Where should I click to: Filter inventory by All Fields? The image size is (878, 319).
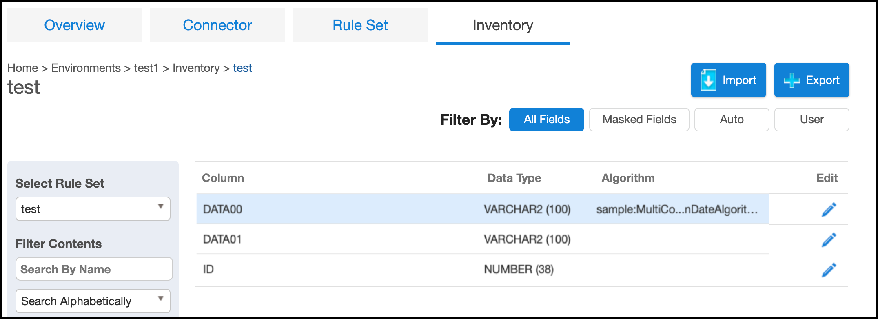(x=546, y=120)
